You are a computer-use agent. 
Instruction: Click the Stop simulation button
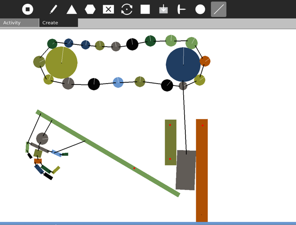click(x=28, y=9)
